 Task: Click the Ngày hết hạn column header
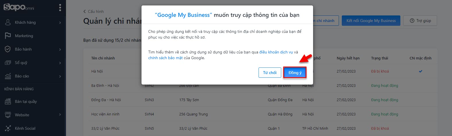[x=348, y=58]
